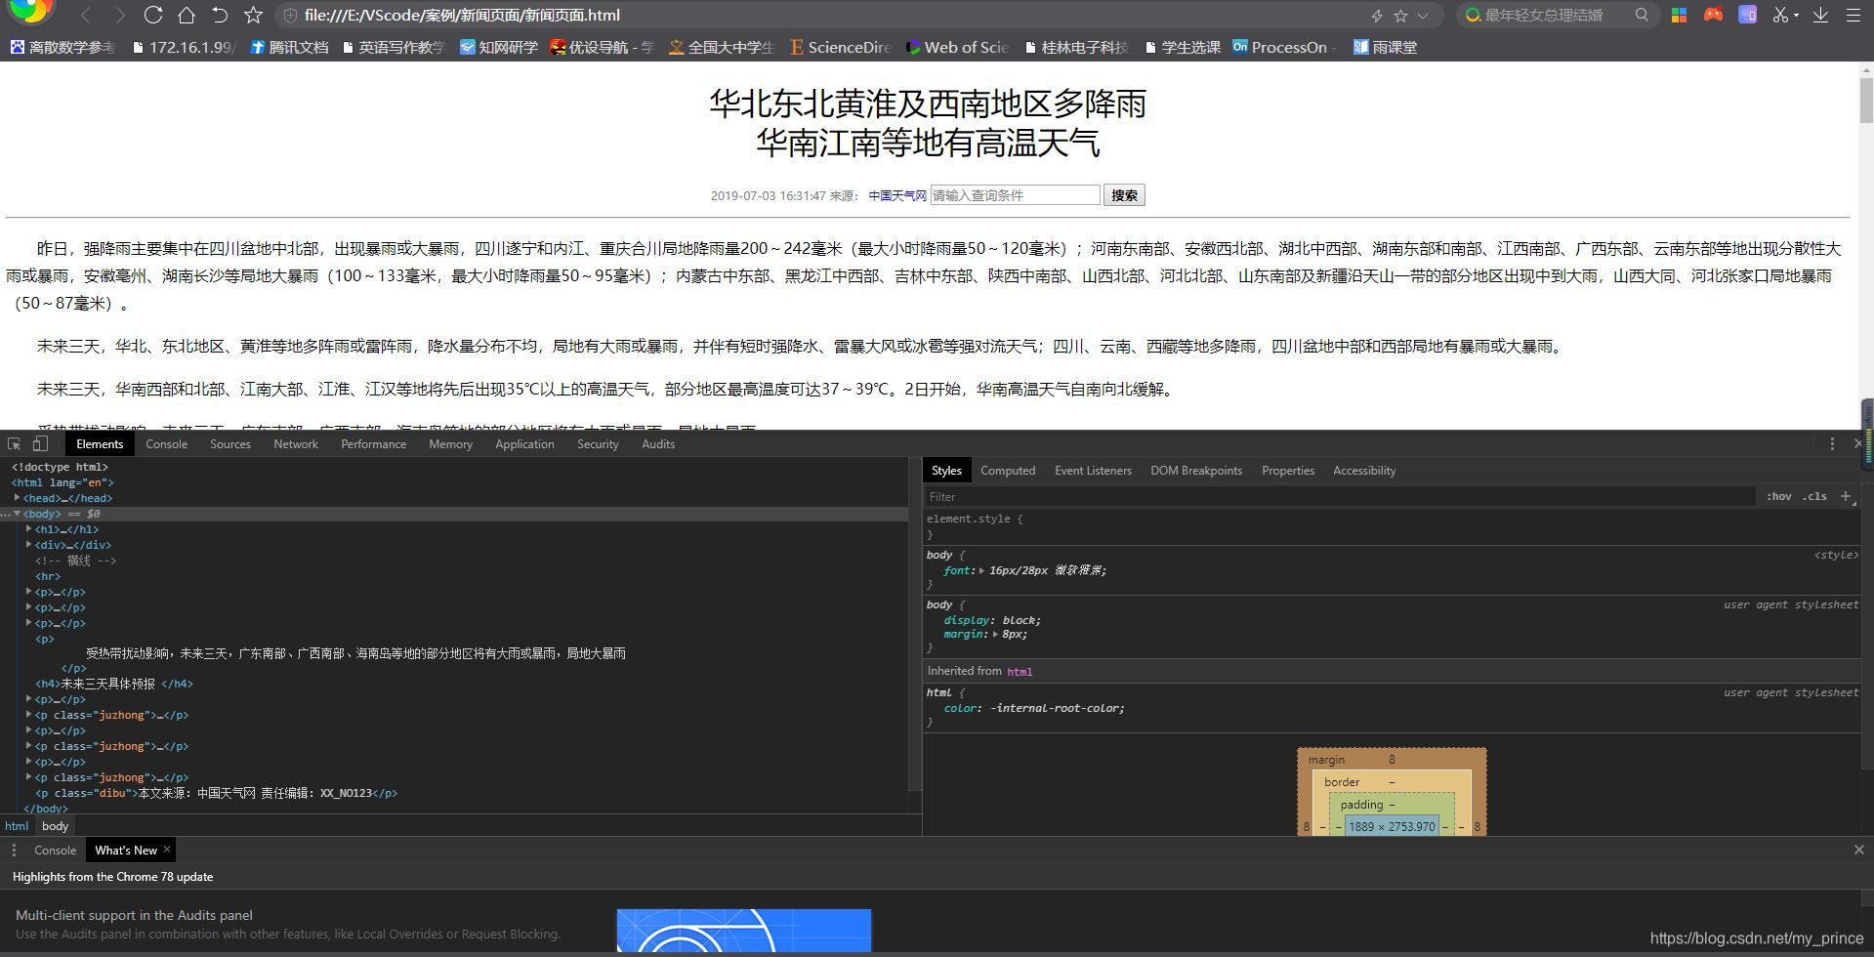Click the star favorite icon inside address bar
Screen dimensions: 1874x957
click(x=1400, y=16)
